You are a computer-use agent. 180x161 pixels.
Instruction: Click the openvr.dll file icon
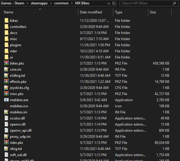(x=6, y=124)
